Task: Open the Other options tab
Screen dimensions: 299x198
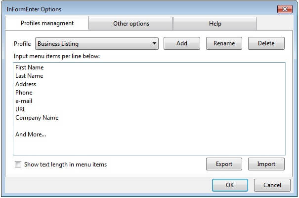Action: click(x=131, y=24)
